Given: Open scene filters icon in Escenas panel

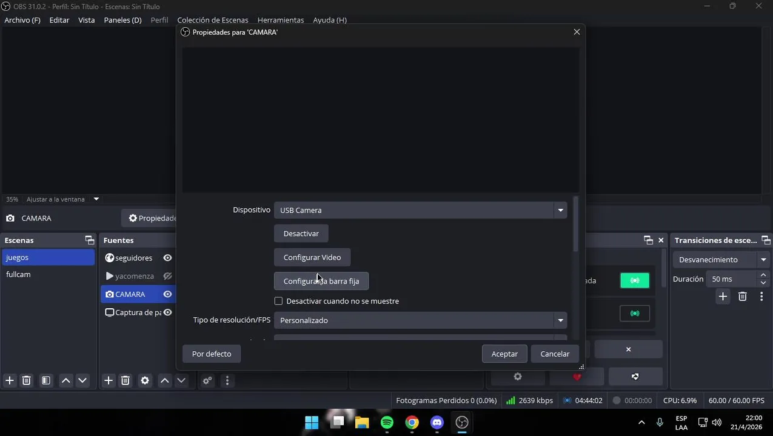Looking at the screenshot, I should click(46, 380).
